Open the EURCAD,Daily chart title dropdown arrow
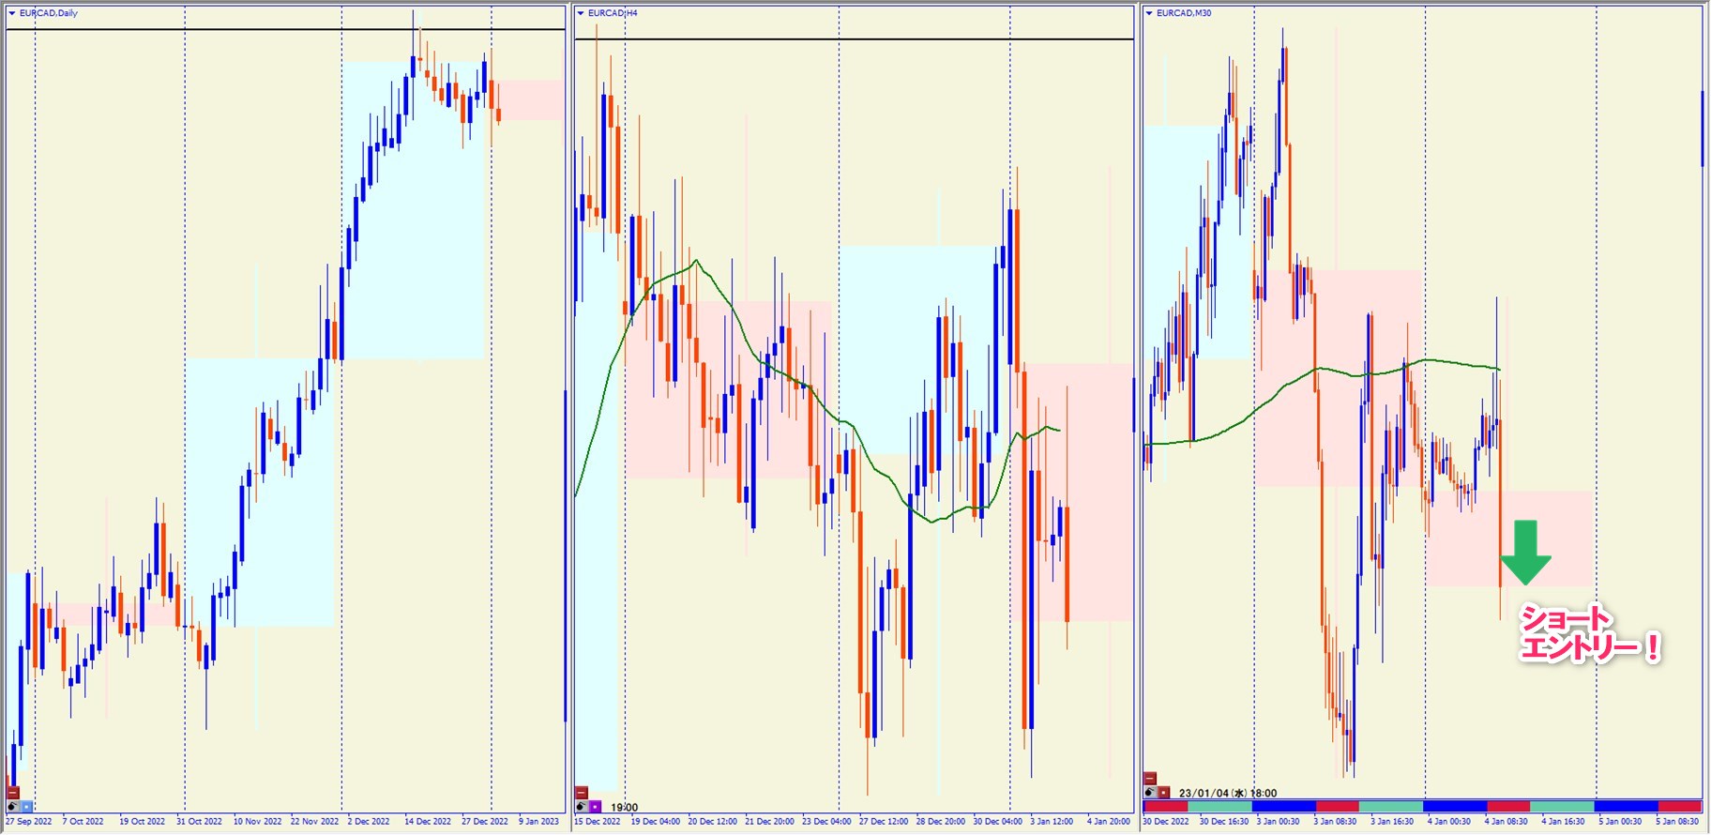 tap(12, 13)
